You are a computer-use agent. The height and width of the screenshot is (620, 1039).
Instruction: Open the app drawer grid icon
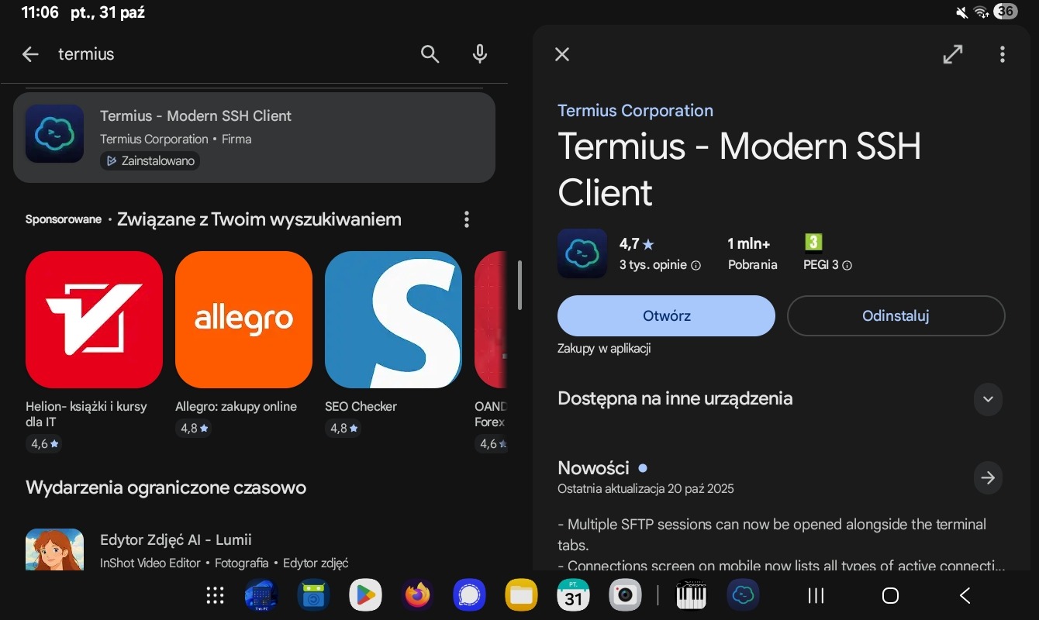(x=215, y=595)
